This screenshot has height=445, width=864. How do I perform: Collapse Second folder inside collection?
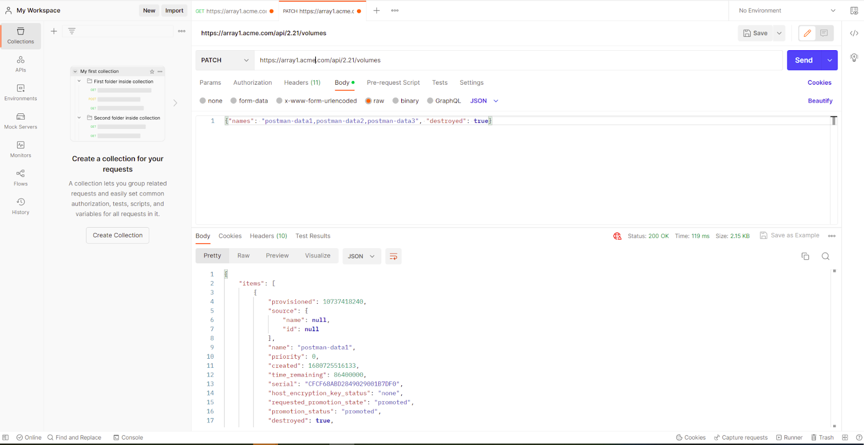point(79,118)
